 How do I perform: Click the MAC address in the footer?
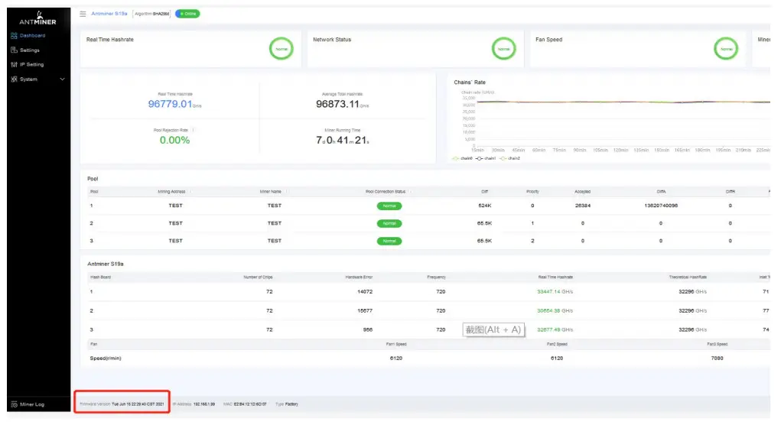coord(250,404)
